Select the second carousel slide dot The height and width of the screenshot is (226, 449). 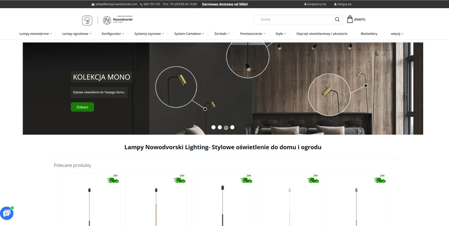[x=220, y=127]
